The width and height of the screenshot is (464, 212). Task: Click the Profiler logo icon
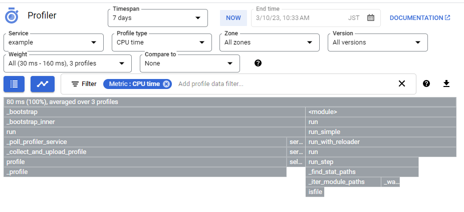click(x=12, y=16)
